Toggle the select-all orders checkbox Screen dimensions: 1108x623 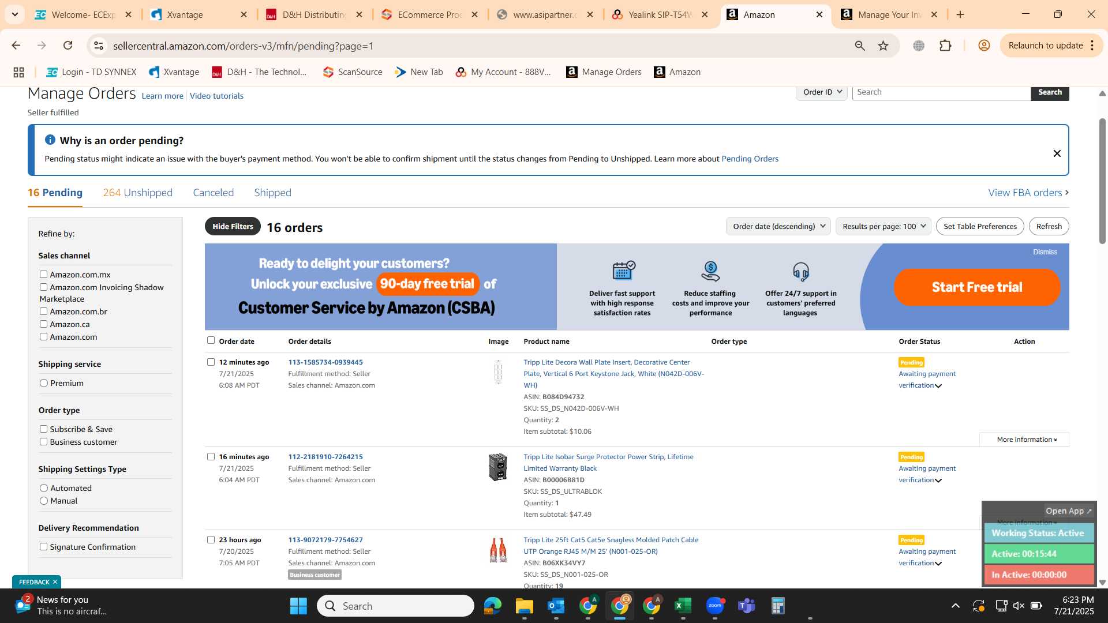(x=211, y=340)
